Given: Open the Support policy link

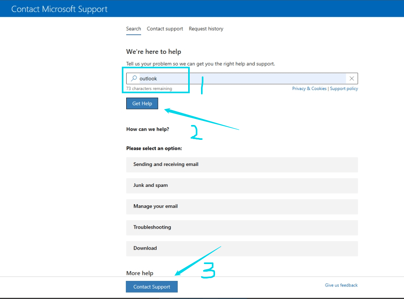Looking at the screenshot, I should 344,88.
